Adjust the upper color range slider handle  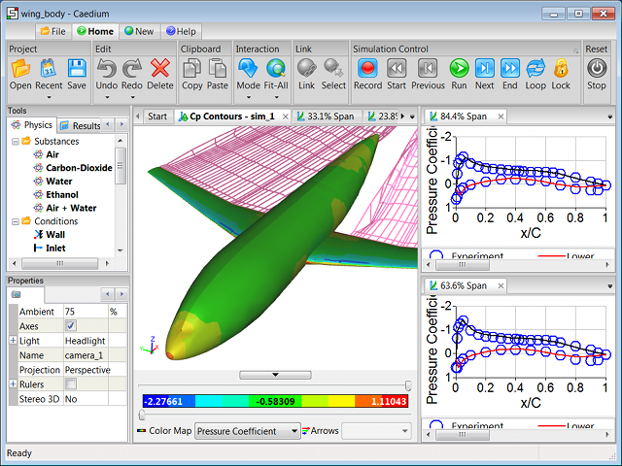click(408, 385)
